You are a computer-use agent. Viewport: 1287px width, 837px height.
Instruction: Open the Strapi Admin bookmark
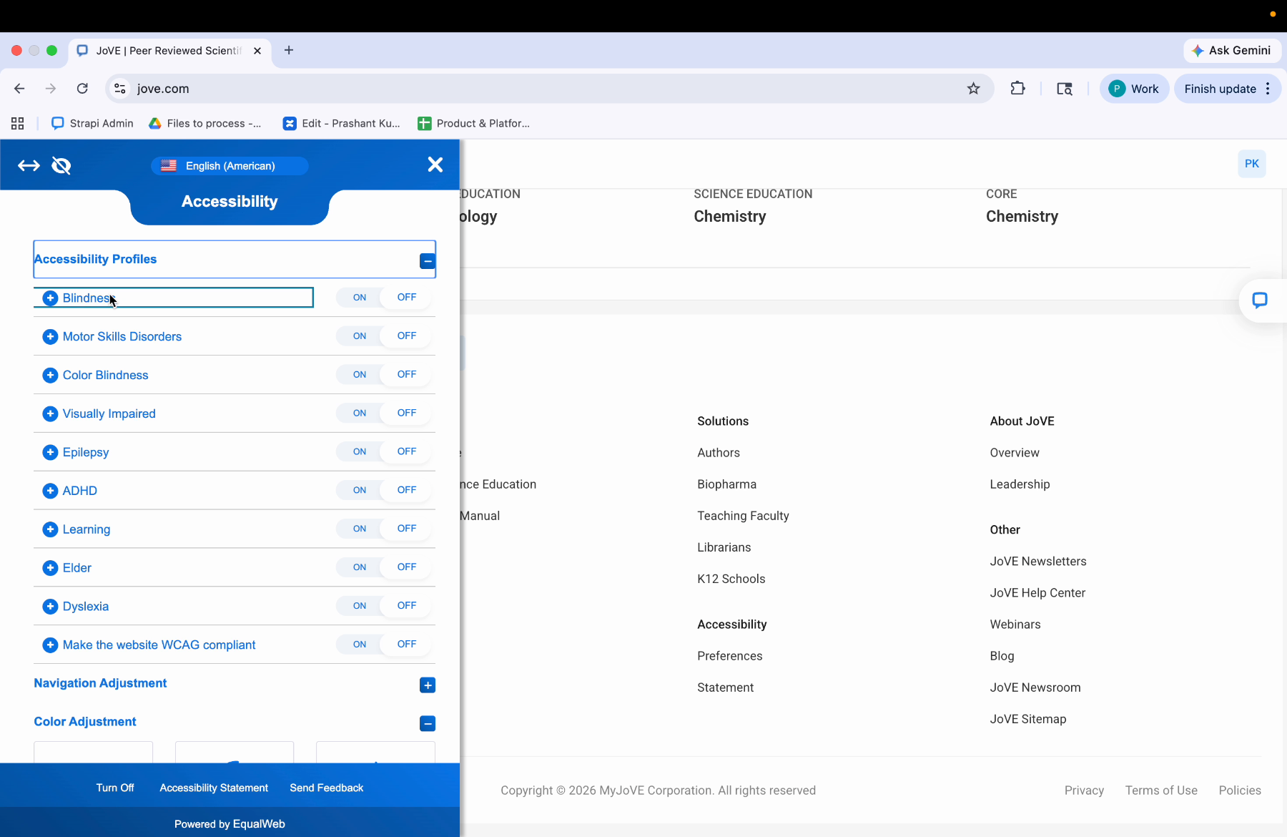point(92,123)
